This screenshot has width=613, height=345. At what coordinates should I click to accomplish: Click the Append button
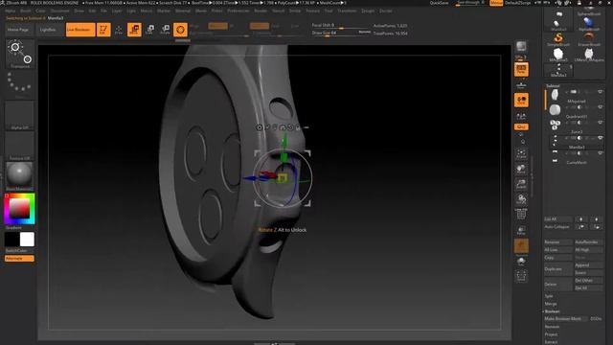coord(589,265)
